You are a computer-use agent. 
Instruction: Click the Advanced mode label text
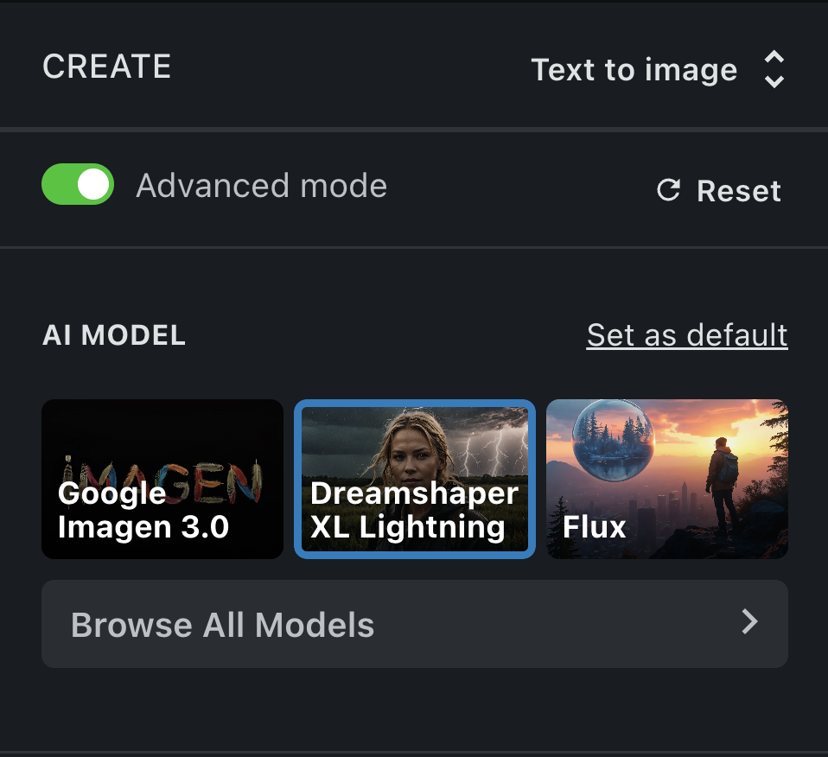(x=261, y=186)
